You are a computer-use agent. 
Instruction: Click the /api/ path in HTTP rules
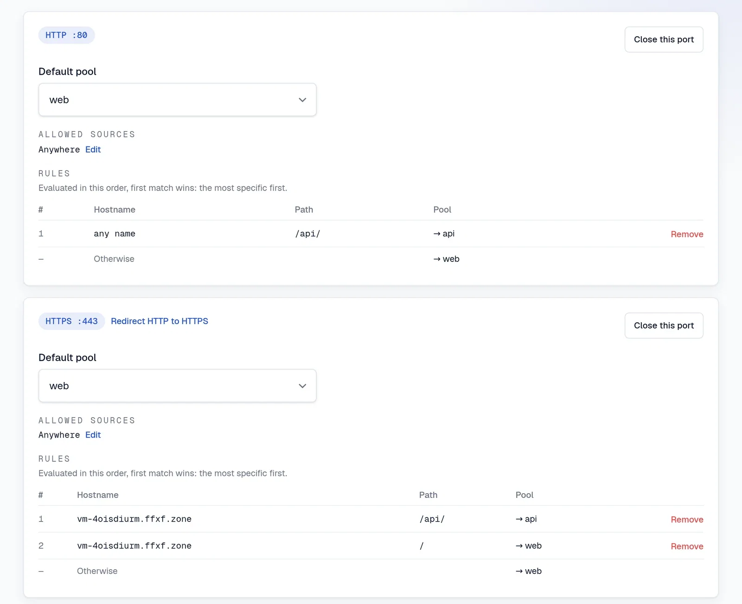(x=307, y=234)
